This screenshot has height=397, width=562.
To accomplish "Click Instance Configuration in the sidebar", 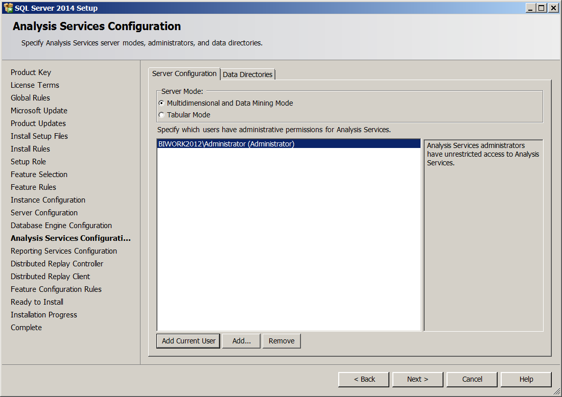I will [48, 200].
